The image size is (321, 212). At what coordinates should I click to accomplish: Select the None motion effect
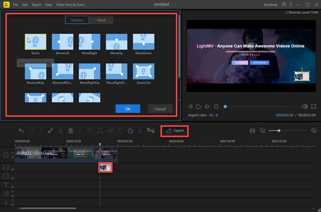point(36,41)
